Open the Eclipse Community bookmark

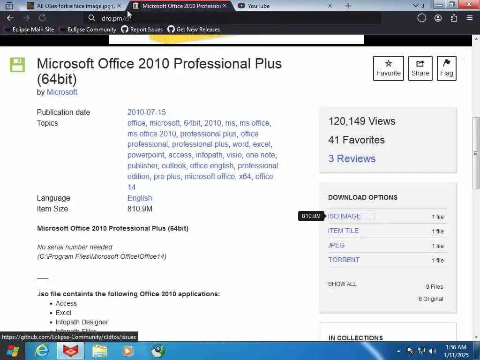(x=88, y=30)
